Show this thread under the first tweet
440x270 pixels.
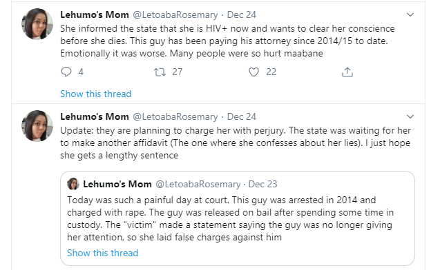pyautogui.click(x=96, y=94)
